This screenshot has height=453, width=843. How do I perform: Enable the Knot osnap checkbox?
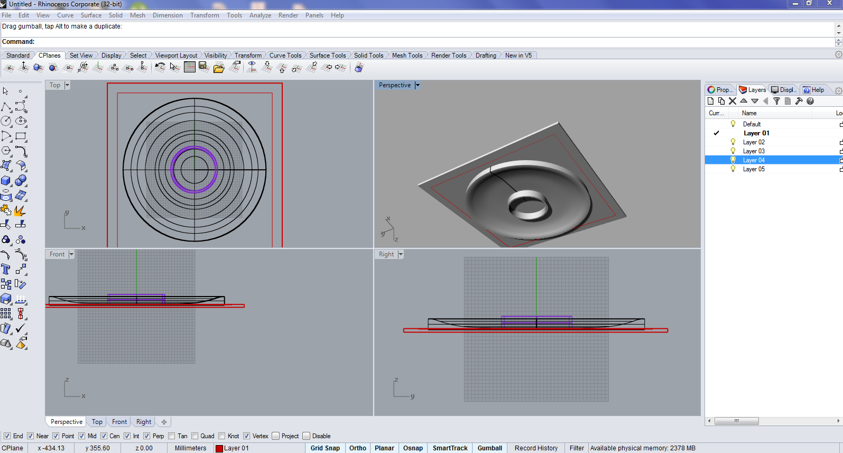[x=221, y=436]
